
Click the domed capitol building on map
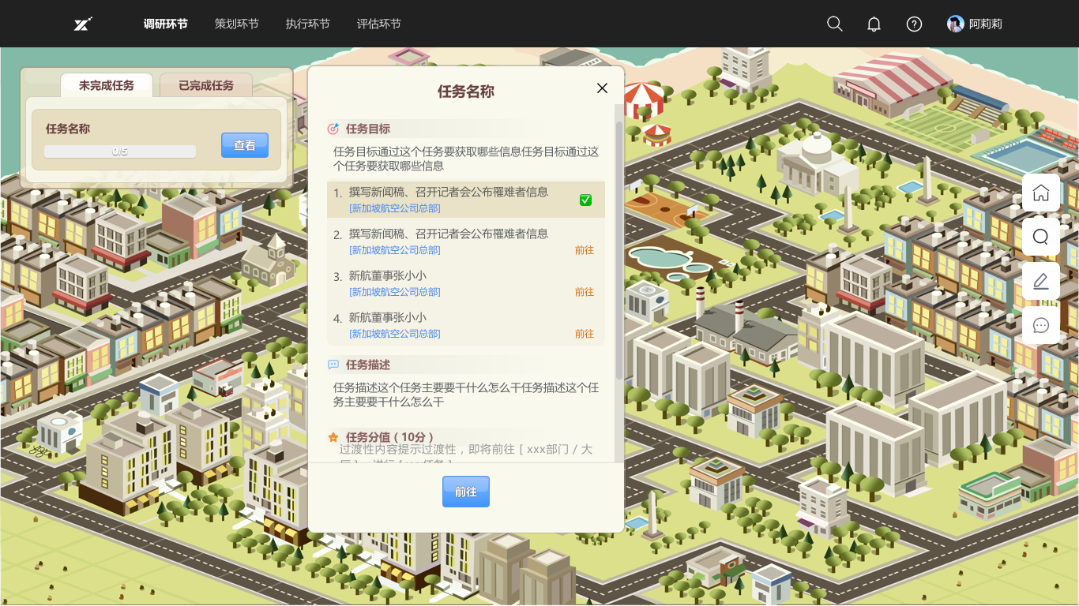pos(817,164)
